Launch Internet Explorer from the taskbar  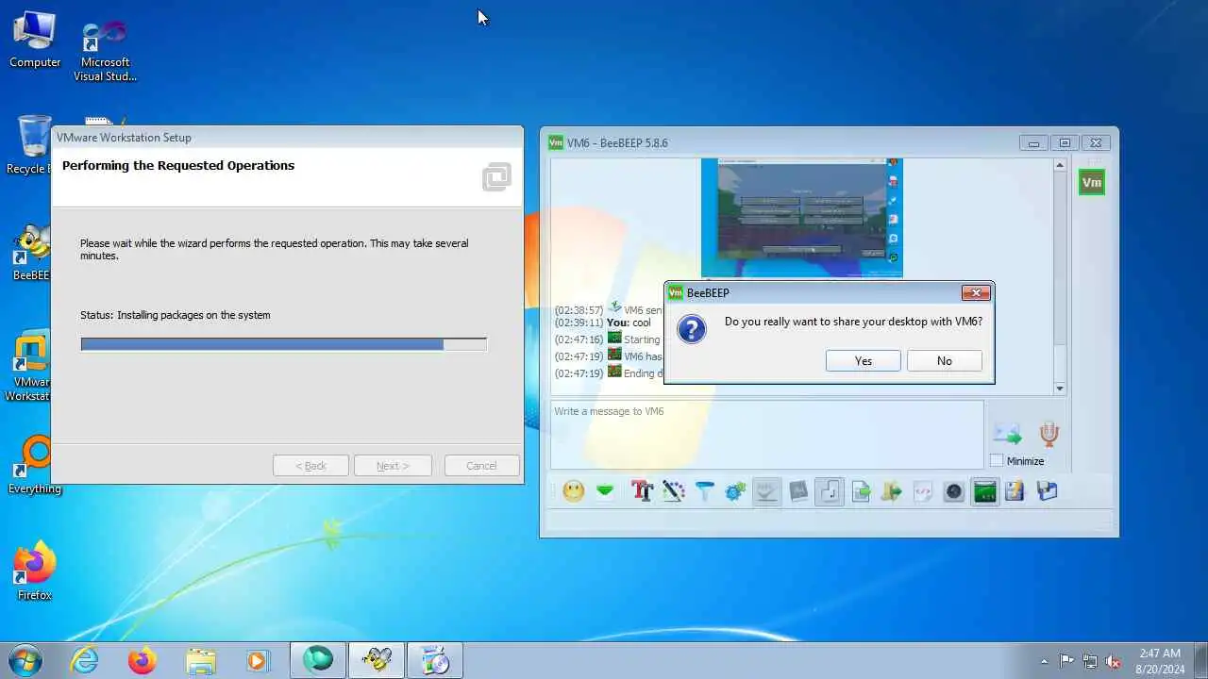pos(85,660)
